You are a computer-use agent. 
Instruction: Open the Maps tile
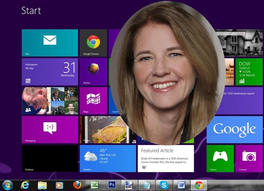[x=93, y=101]
